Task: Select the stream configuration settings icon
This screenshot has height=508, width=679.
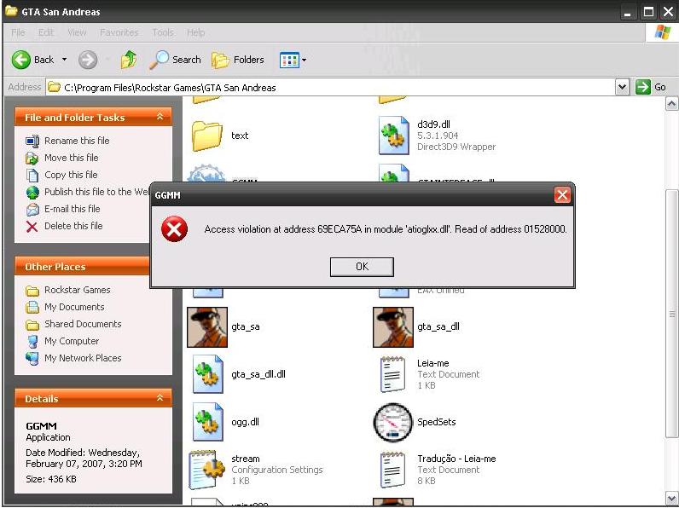Action: [x=206, y=470]
